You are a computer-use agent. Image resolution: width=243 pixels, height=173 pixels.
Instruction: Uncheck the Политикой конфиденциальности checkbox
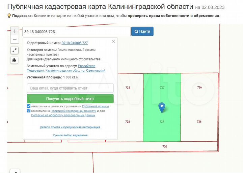pos(28,111)
